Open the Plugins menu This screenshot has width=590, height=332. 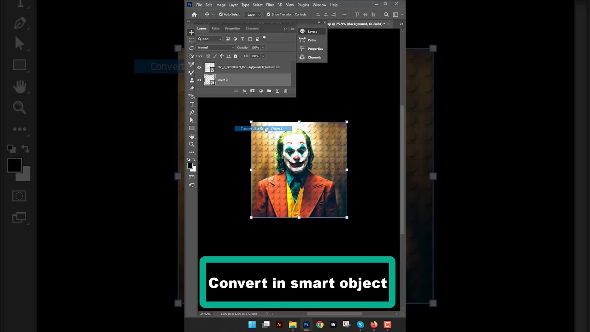(x=303, y=5)
